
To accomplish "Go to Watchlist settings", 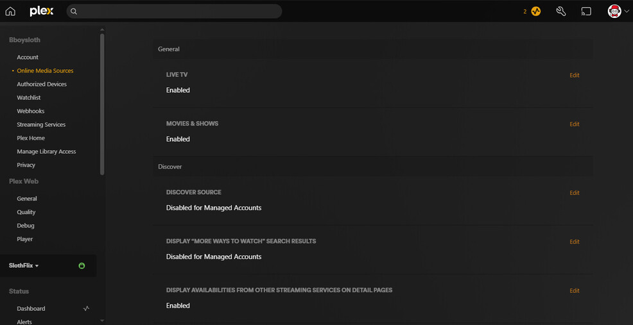I will (29, 97).
